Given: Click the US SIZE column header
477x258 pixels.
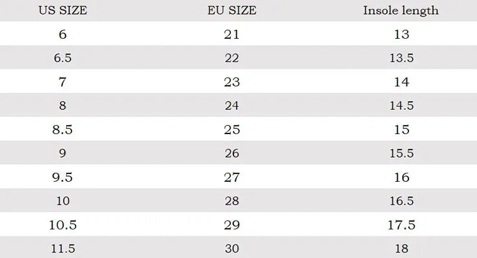Looking at the screenshot, I should coord(63,11).
